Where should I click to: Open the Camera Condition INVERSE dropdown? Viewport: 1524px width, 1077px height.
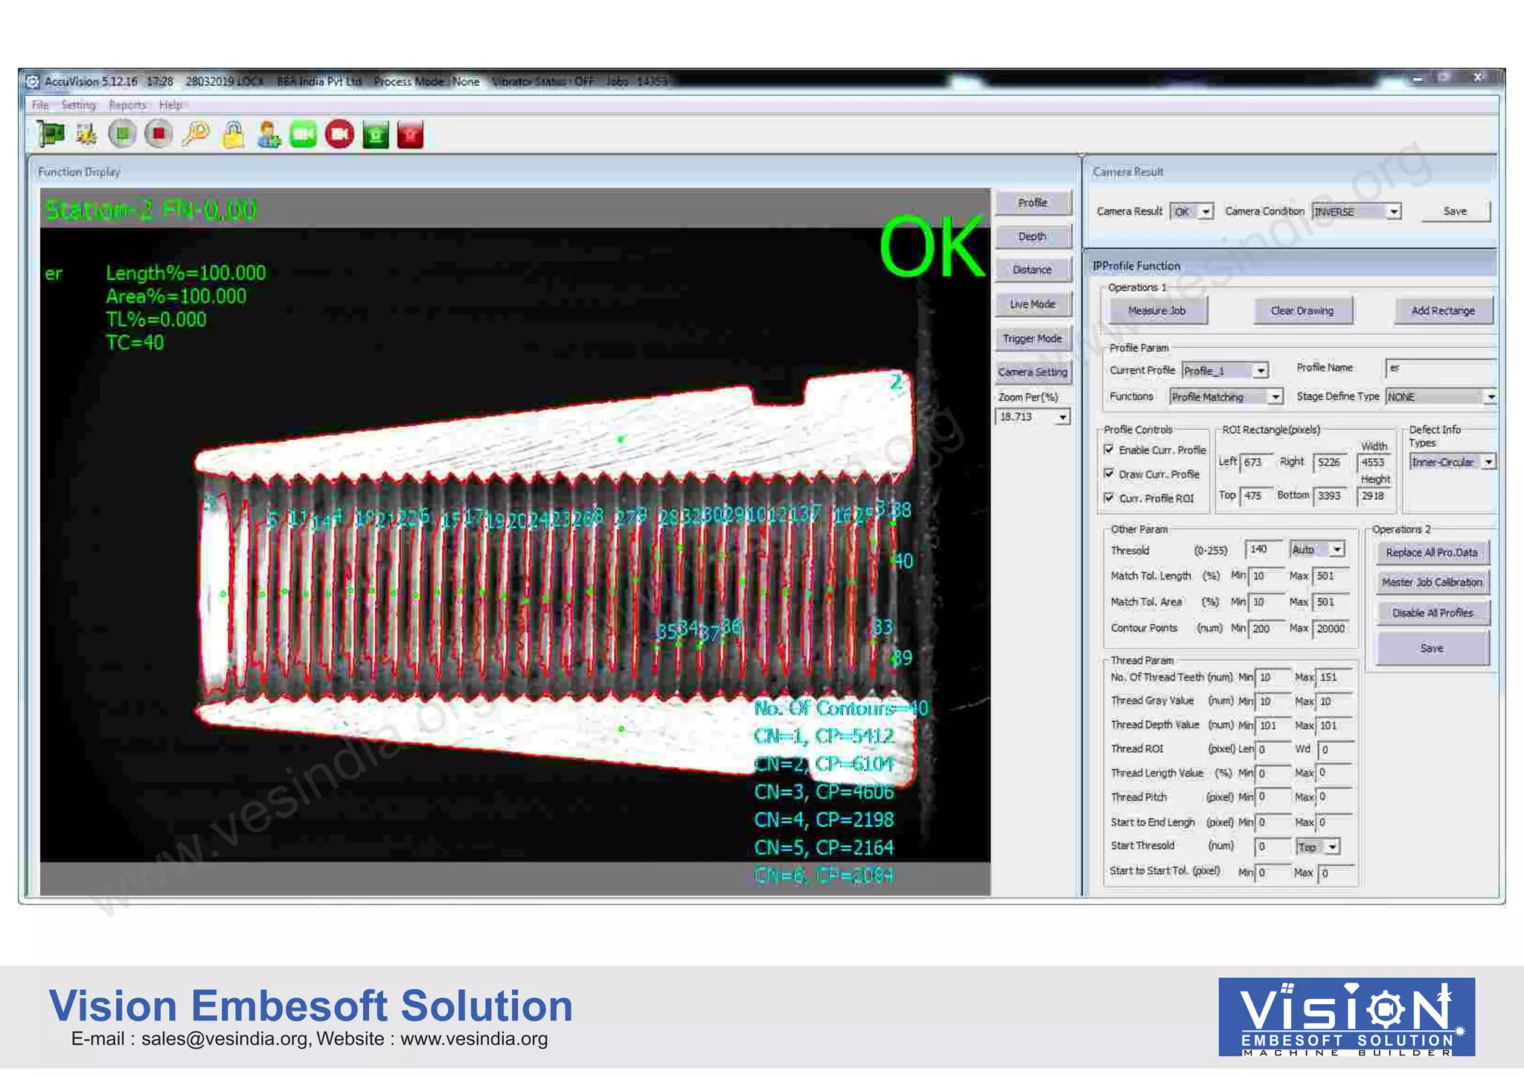1356,212
